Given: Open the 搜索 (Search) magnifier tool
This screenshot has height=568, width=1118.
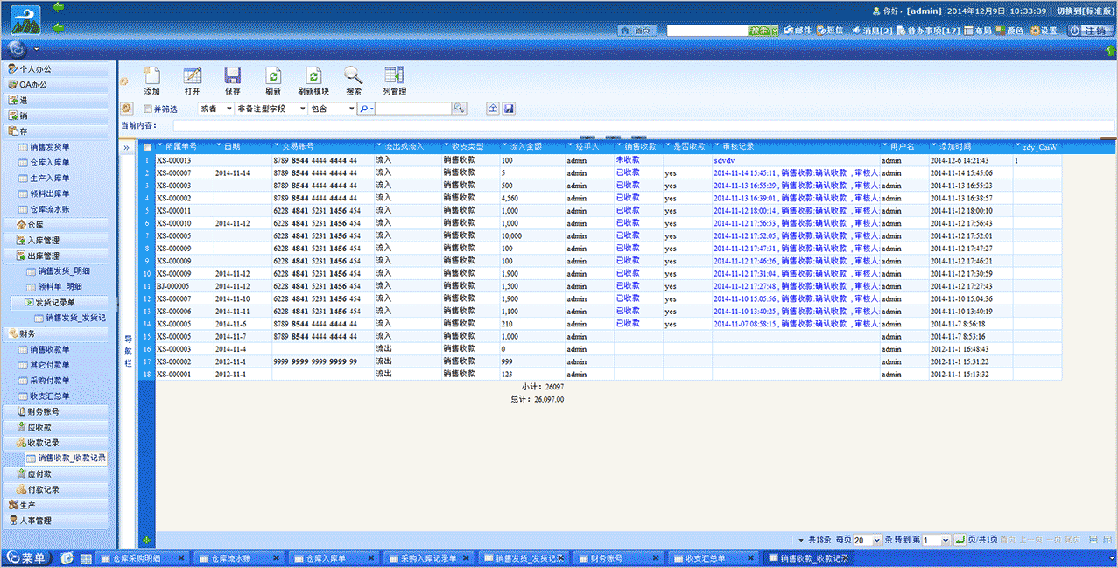Looking at the screenshot, I should click(x=353, y=75).
